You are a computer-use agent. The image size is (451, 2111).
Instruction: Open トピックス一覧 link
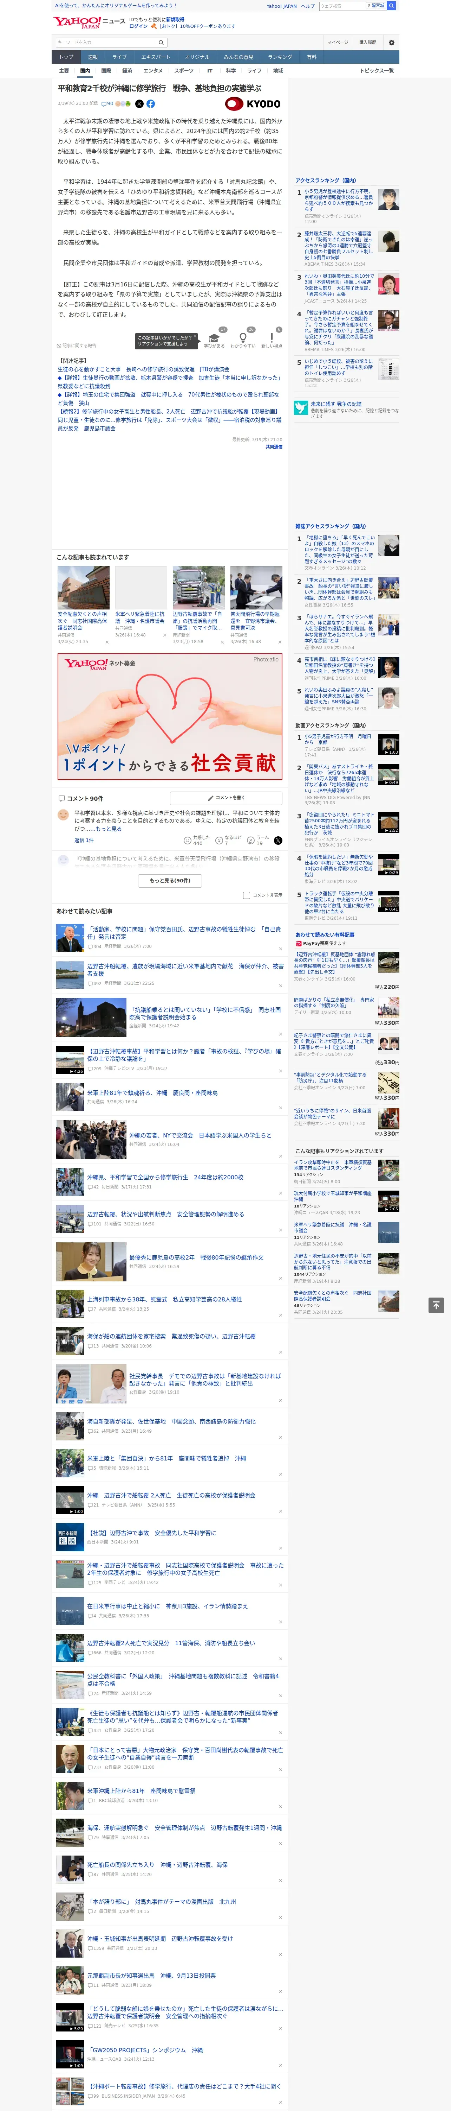[x=377, y=70]
